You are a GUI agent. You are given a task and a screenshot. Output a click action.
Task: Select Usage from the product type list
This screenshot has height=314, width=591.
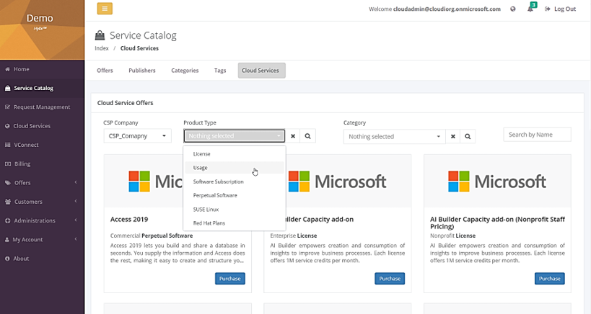tap(200, 167)
